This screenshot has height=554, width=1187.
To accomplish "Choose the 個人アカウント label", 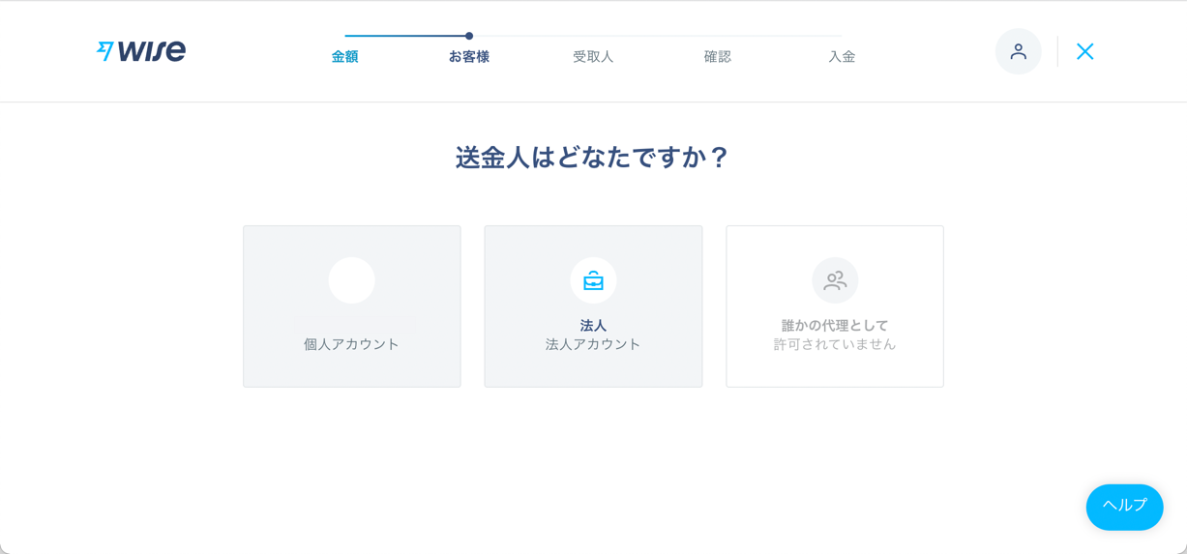I will coord(351,344).
